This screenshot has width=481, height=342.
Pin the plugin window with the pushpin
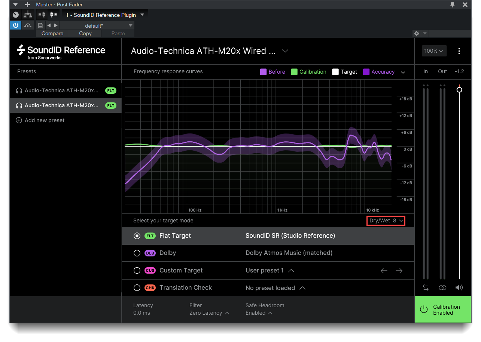[453, 4]
